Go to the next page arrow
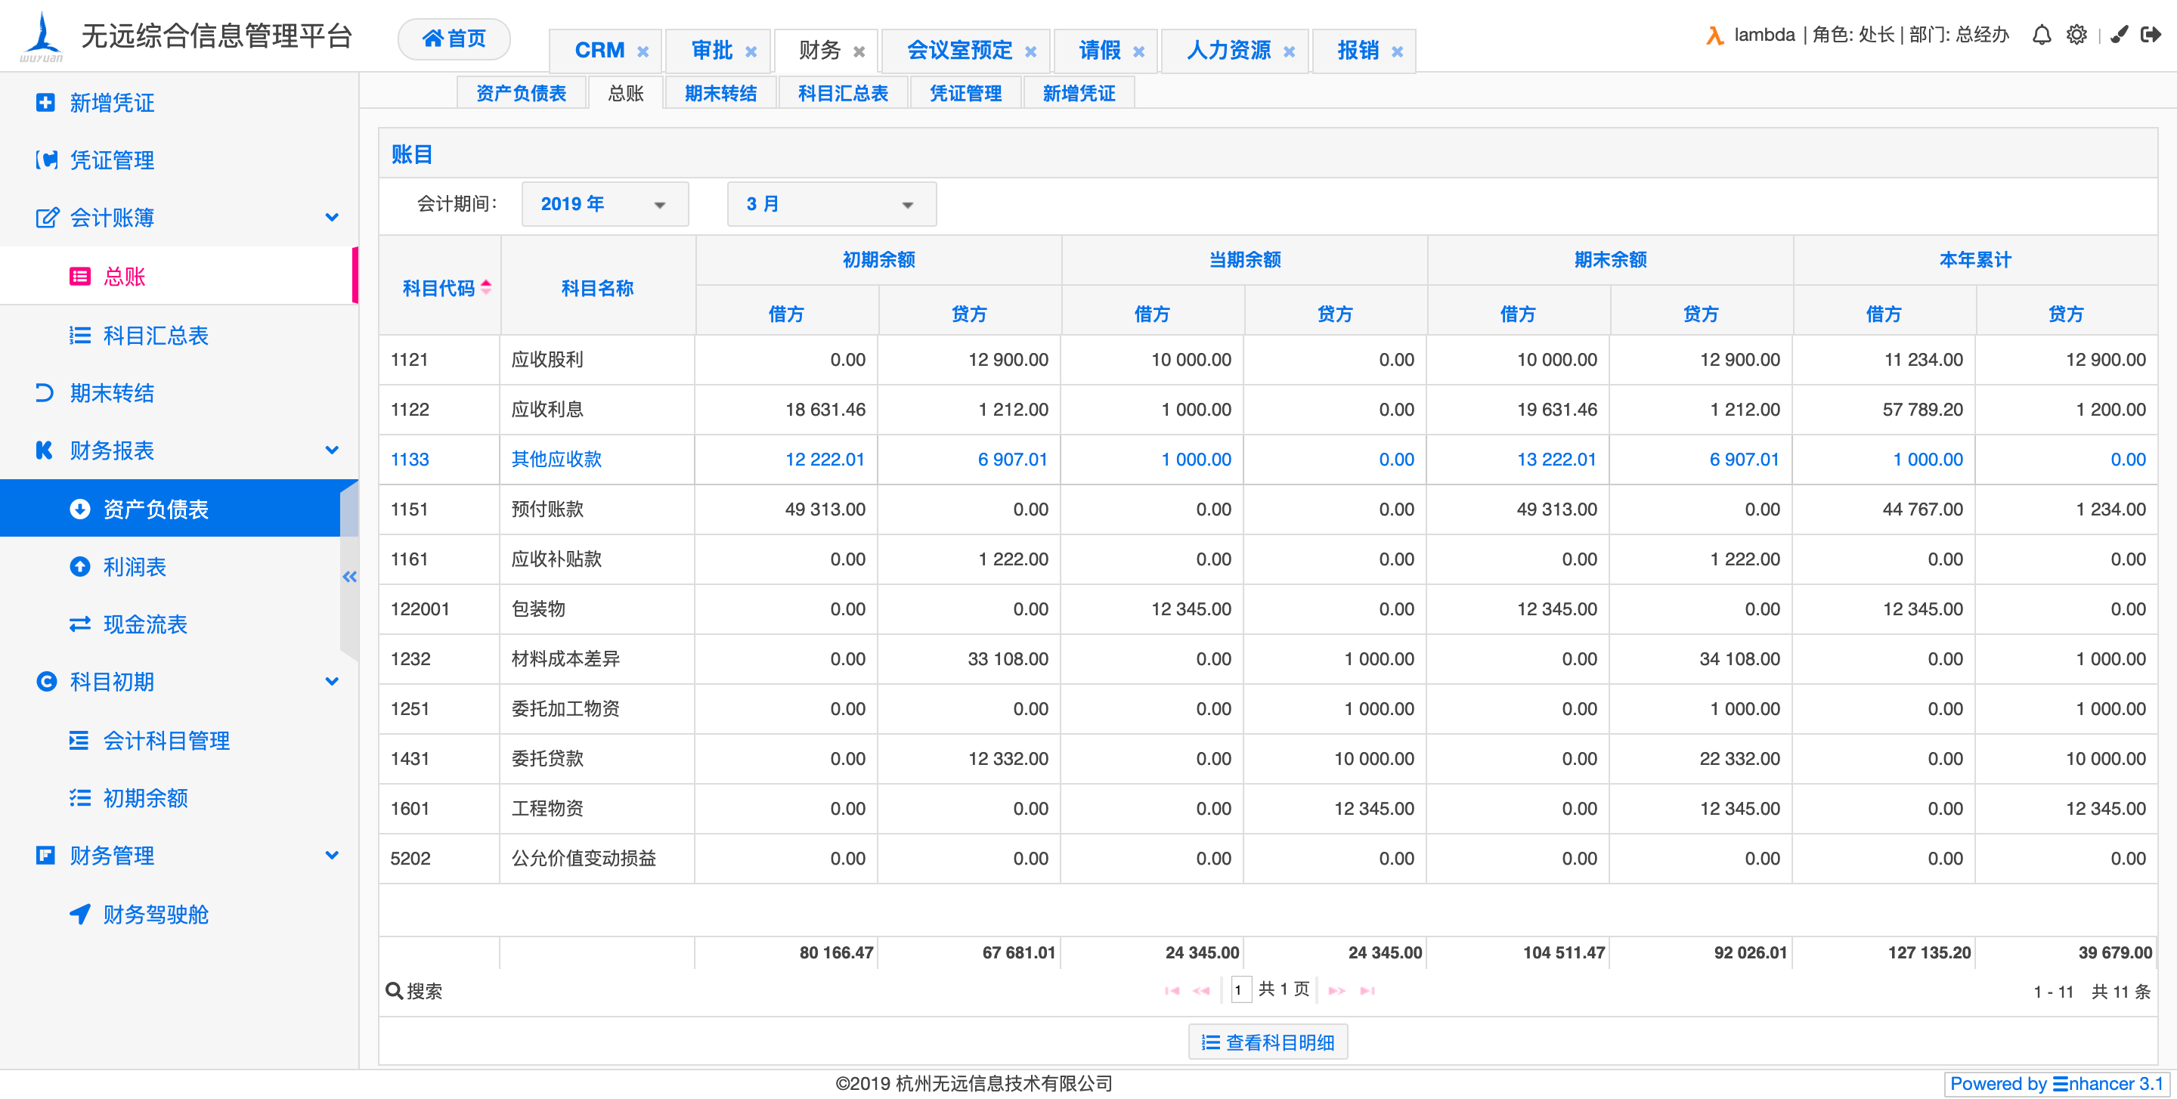 coord(1336,990)
